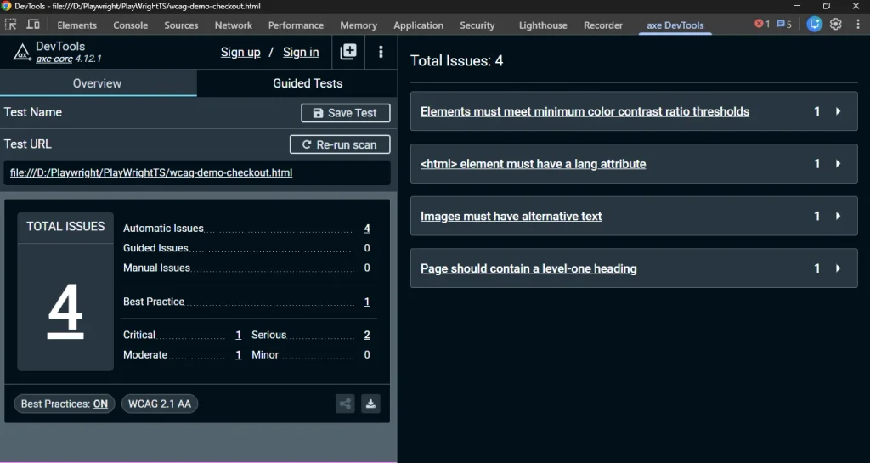This screenshot has width=870, height=463.
Task: Open the Memory tab
Action: pyautogui.click(x=359, y=25)
